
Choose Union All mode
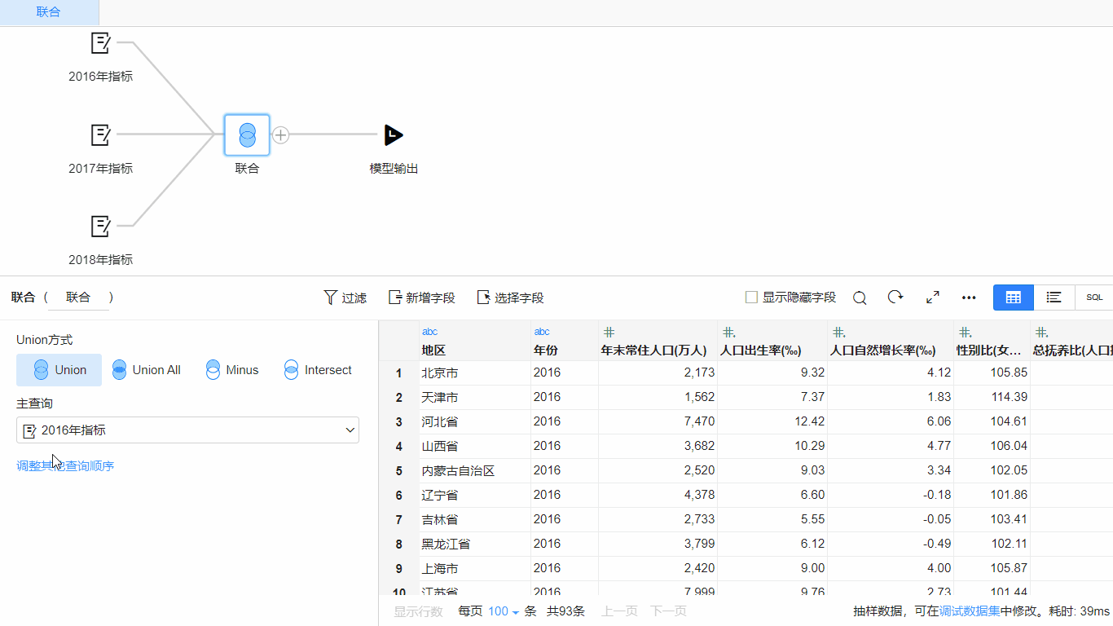(147, 370)
